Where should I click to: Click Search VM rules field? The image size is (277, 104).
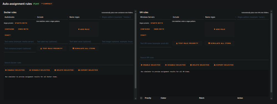tap(204, 58)
